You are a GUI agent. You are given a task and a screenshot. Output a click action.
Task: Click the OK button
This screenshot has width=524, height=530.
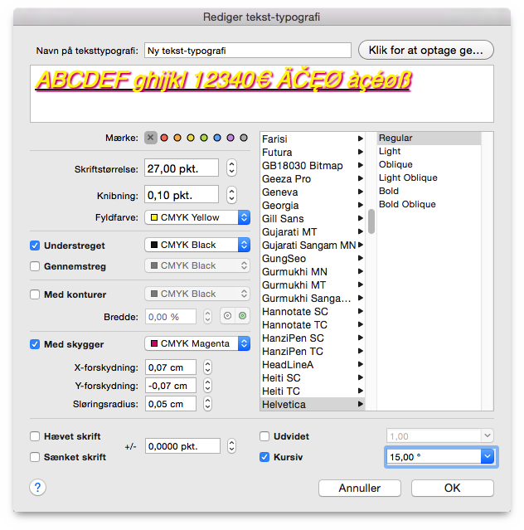coord(453,488)
